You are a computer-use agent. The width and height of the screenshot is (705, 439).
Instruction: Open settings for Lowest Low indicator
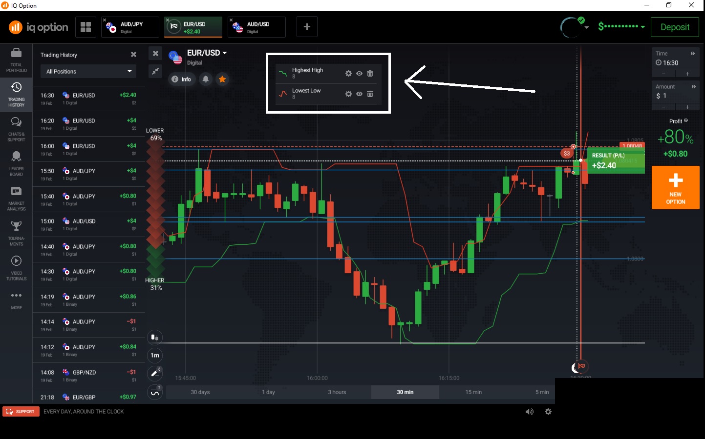coord(348,94)
